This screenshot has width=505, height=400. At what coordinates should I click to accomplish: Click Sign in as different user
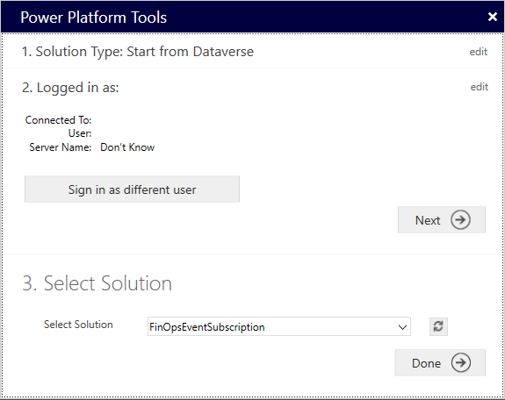pyautogui.click(x=132, y=189)
